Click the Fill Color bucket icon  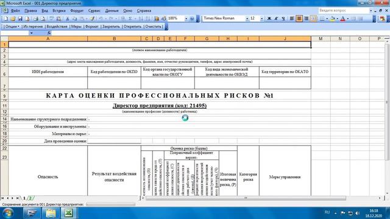333,19
